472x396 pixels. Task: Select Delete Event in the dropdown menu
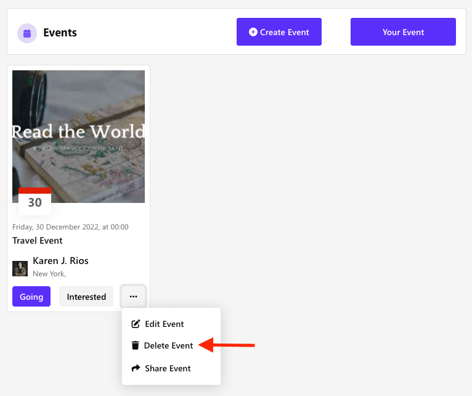[168, 346]
